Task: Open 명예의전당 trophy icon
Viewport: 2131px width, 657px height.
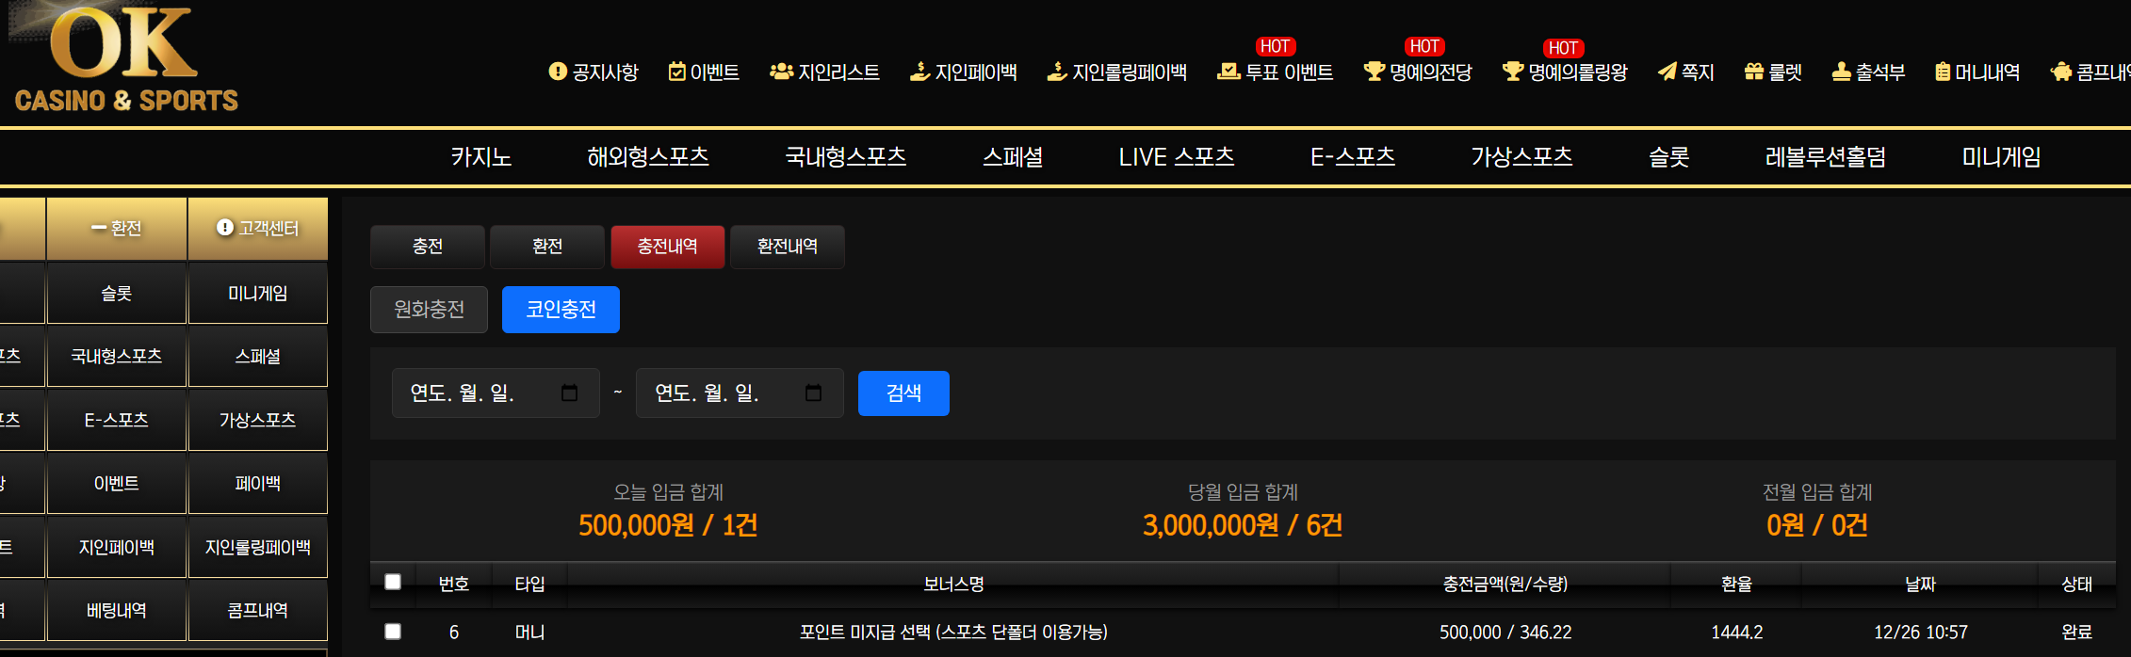Action: coord(1374,72)
